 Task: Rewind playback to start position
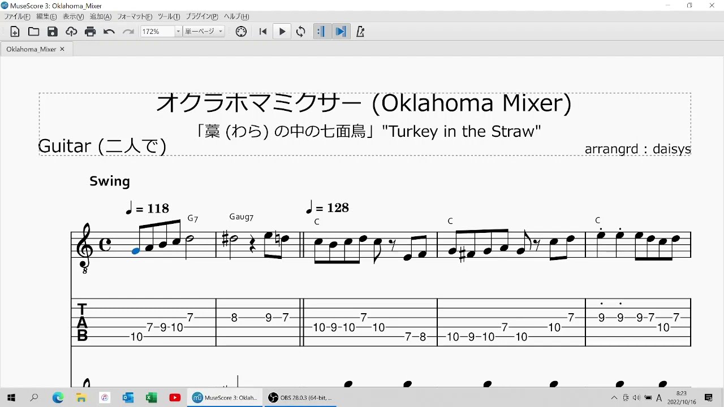(263, 32)
